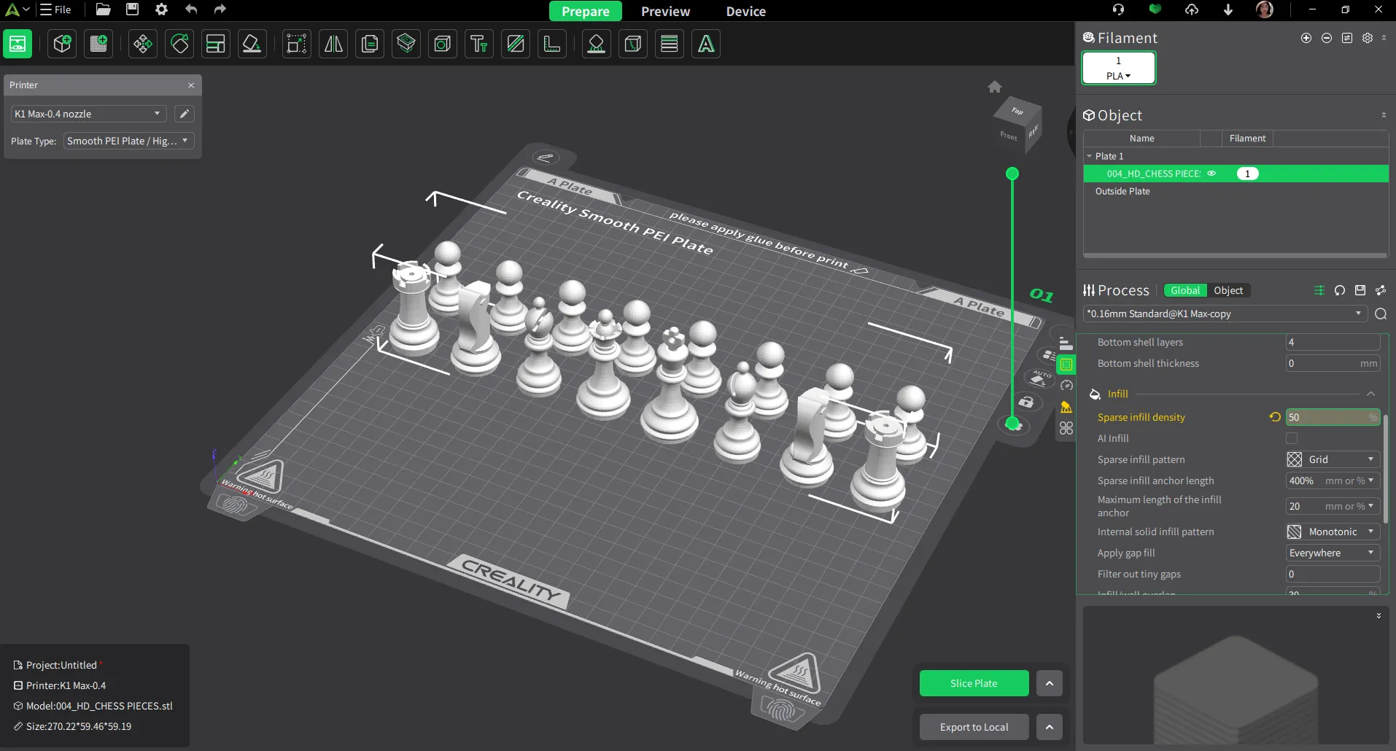Select the Rotate tool
This screenshot has height=751, width=1396.
pos(179,44)
